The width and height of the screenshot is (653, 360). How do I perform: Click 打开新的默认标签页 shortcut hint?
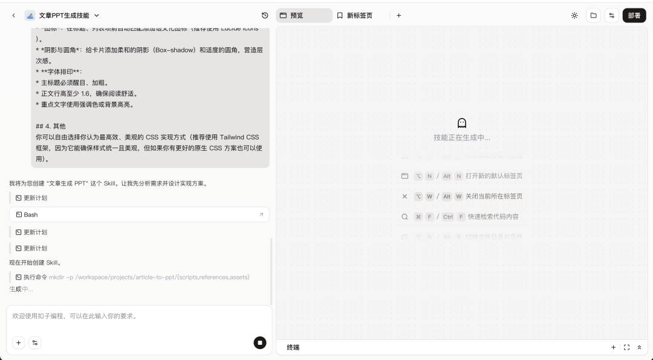point(494,176)
